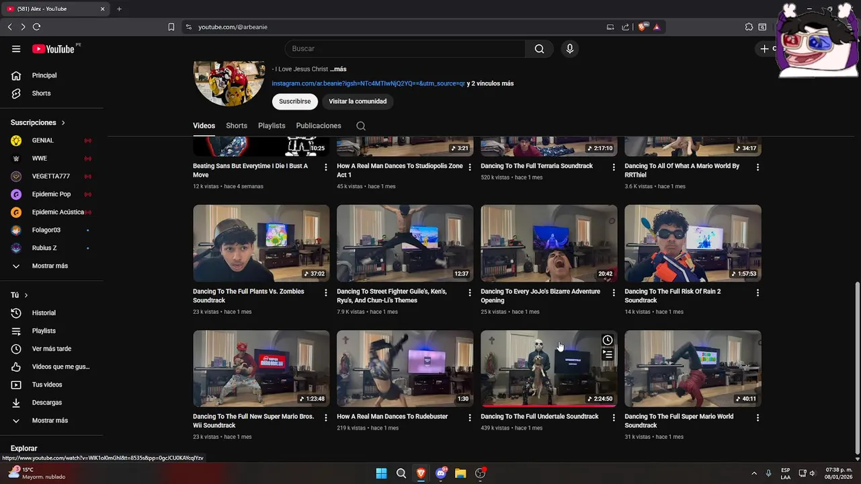Expand Tú section chevron
Image resolution: width=861 pixels, height=484 pixels.
26,295
